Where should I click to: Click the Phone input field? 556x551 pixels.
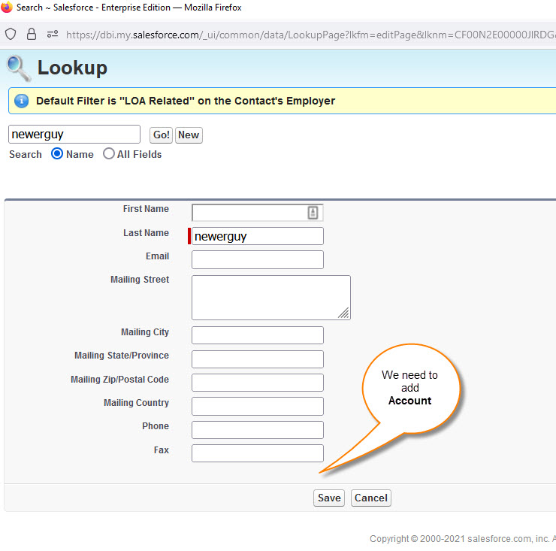pyautogui.click(x=258, y=430)
